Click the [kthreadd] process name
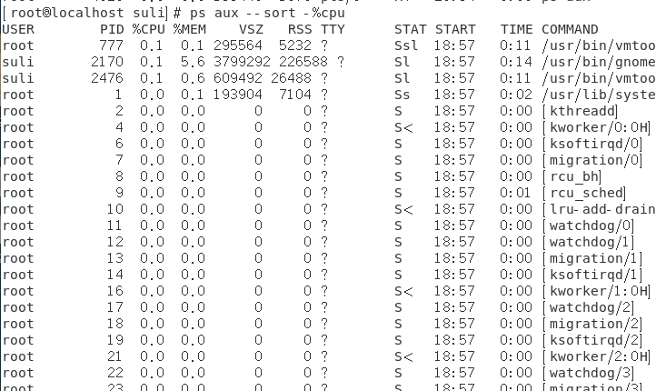This screenshot has width=656, height=391. pyautogui.click(x=580, y=111)
